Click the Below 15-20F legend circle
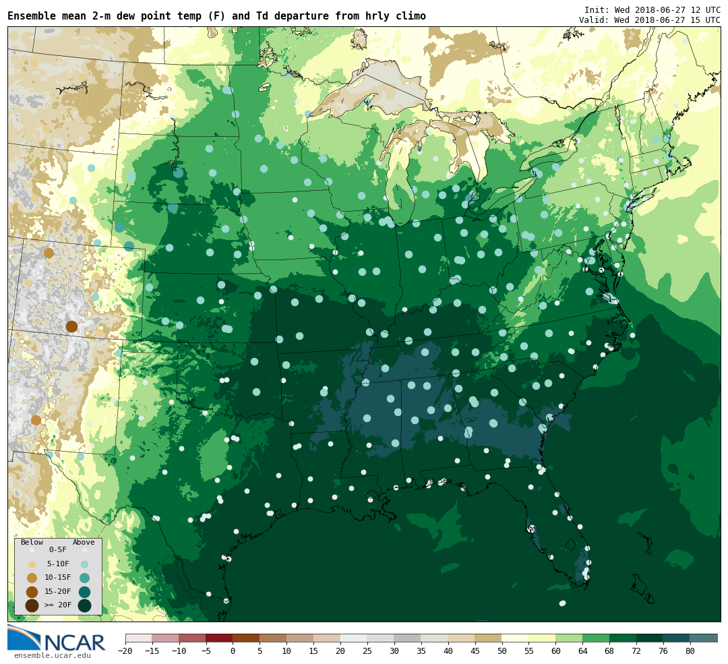 [32, 592]
